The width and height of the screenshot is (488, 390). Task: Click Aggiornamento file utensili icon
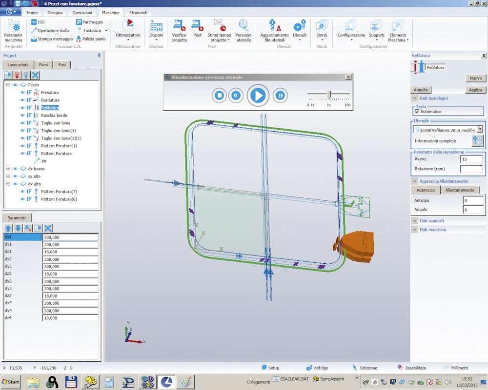point(274,25)
